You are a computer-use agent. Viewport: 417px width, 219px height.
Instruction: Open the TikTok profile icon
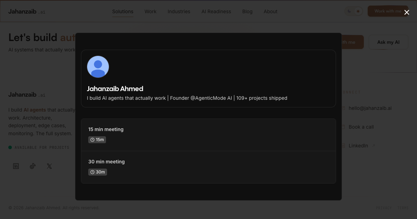pyautogui.click(x=33, y=166)
